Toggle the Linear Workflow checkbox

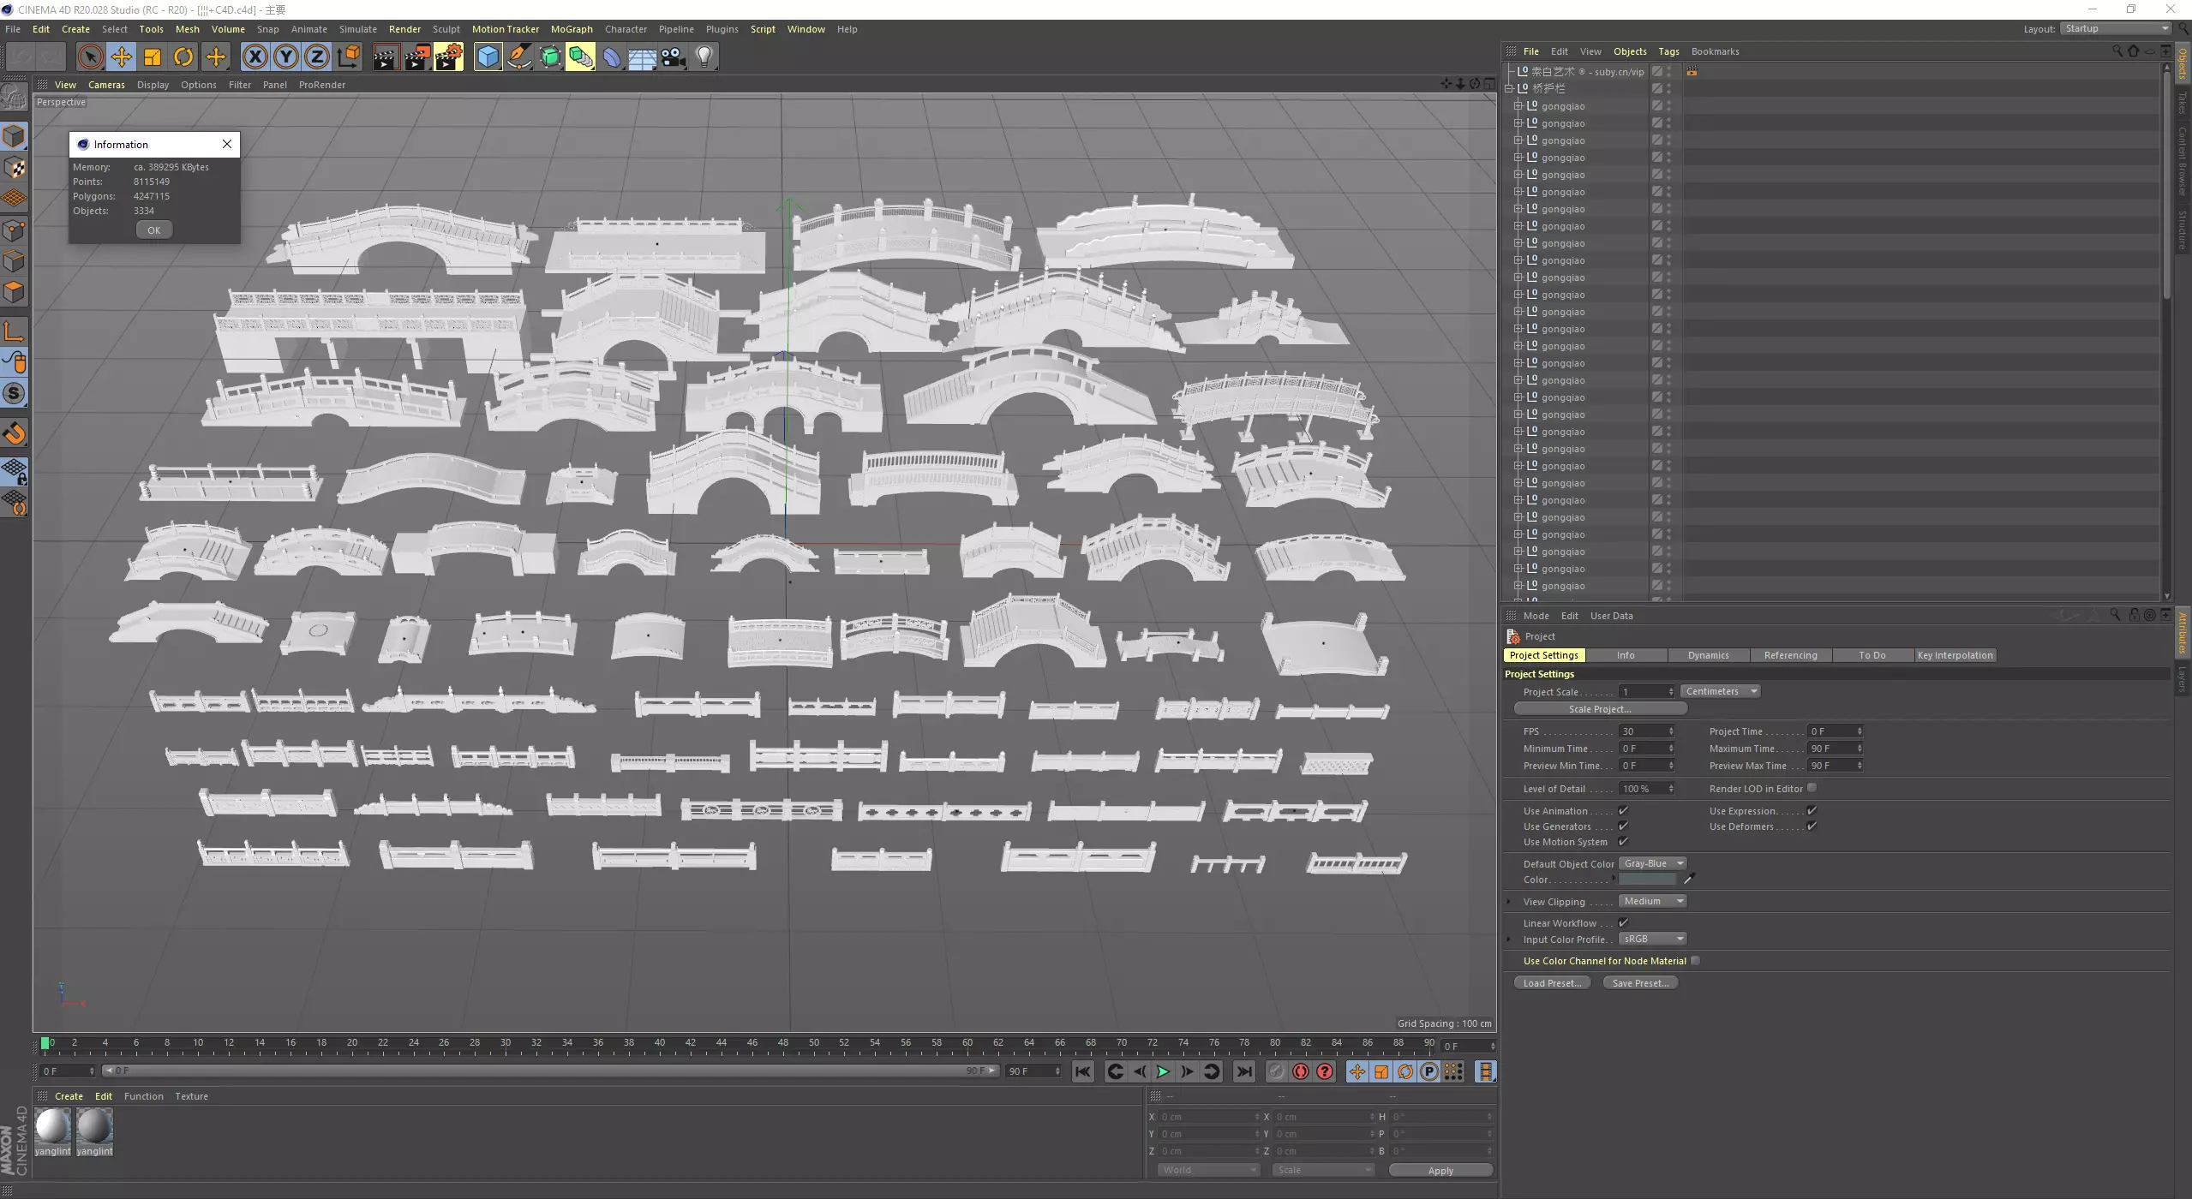click(x=1623, y=922)
